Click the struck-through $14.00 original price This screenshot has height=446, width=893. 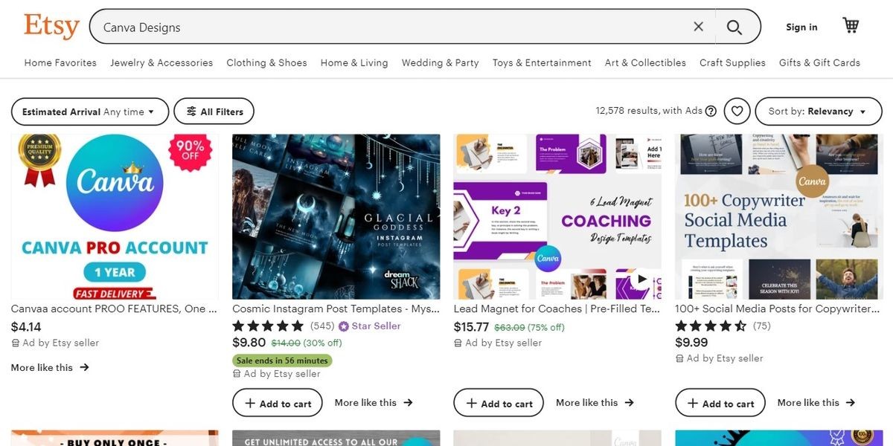[286, 343]
